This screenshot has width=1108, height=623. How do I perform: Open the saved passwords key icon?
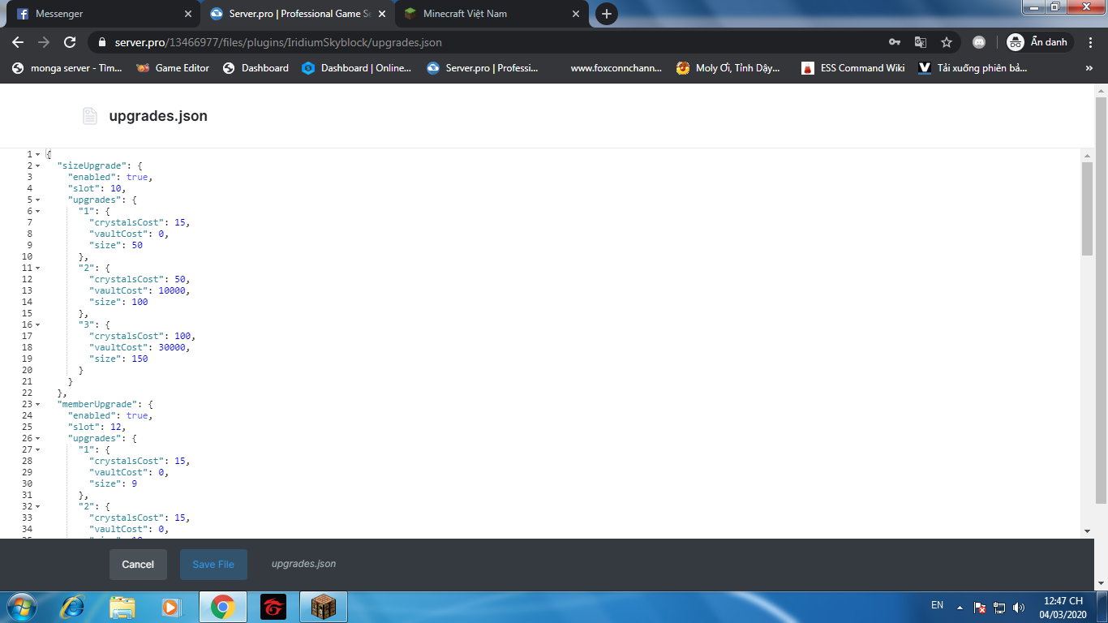click(x=895, y=42)
